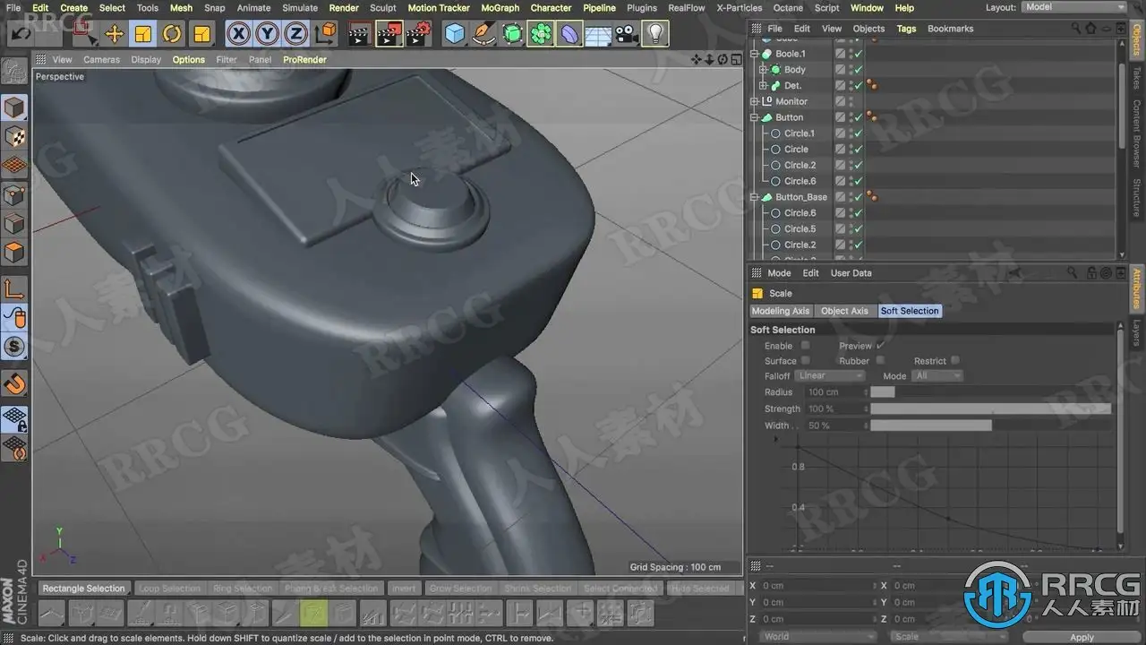
Task: Select the Rotate tool in top toolbar
Action: (173, 34)
